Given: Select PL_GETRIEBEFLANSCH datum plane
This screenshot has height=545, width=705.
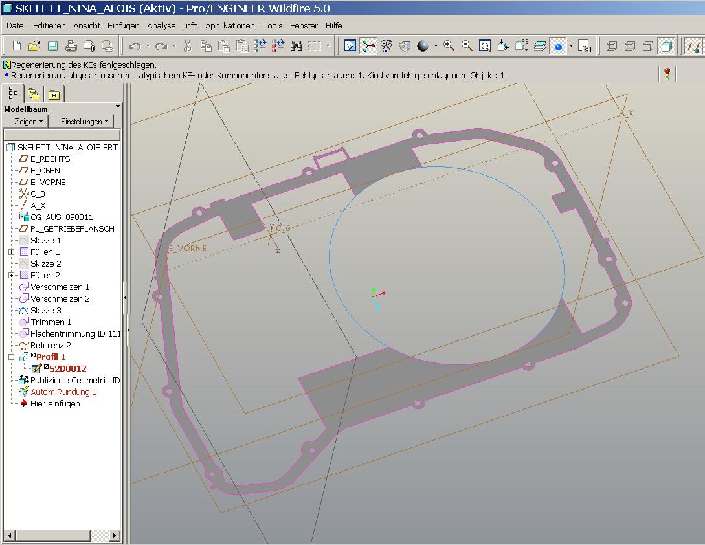Looking at the screenshot, I should (72, 229).
